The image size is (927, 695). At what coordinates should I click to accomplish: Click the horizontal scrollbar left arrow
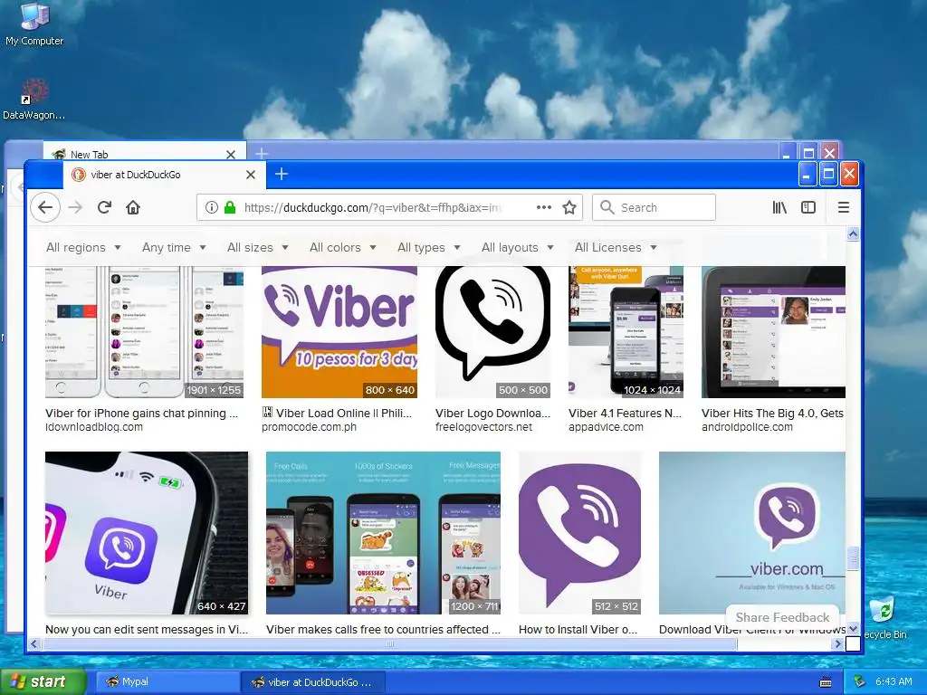[33, 644]
